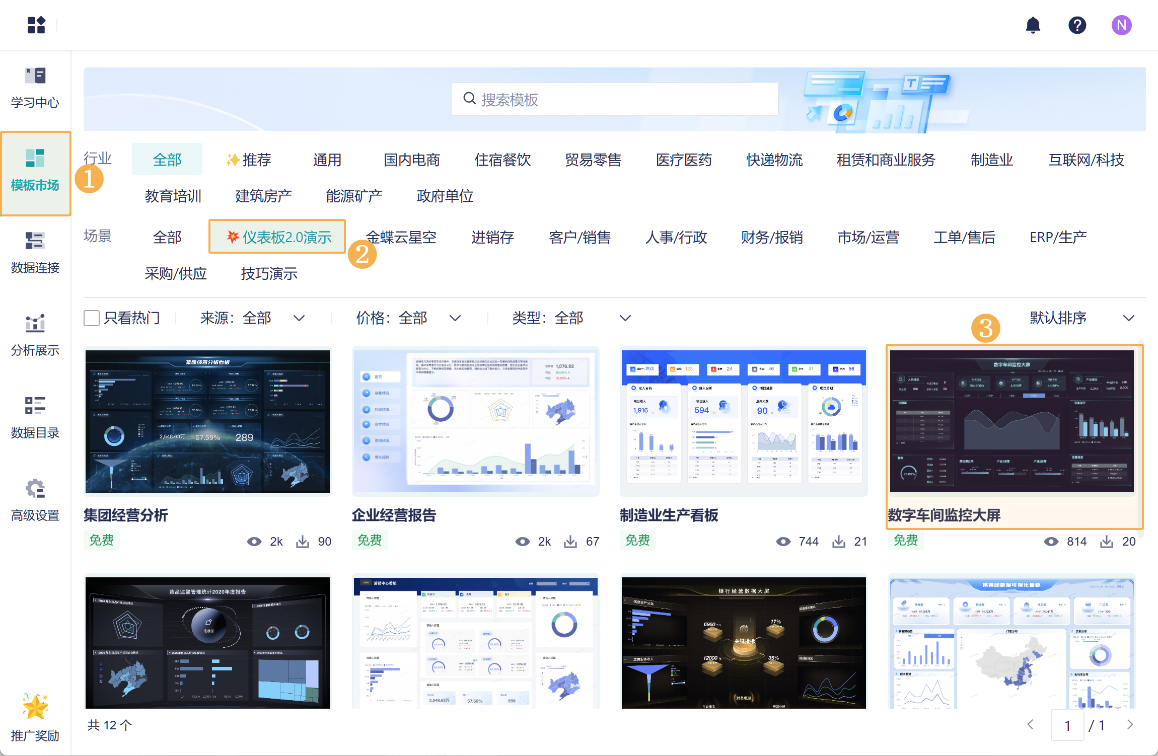Go to 分析展示 in sidebar

35,324
